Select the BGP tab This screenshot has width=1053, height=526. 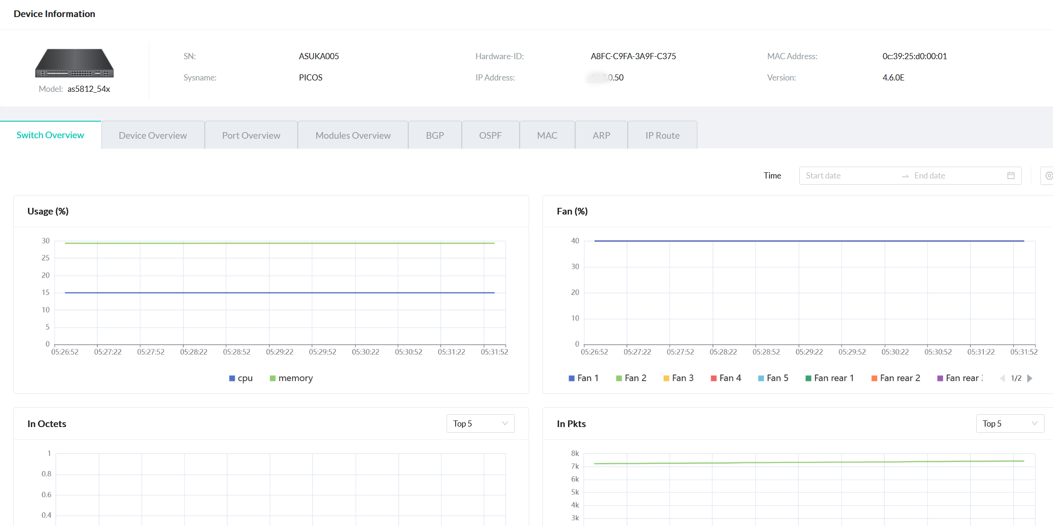tap(435, 135)
